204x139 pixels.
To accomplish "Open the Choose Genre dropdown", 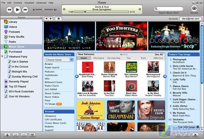I will point(59,60).
